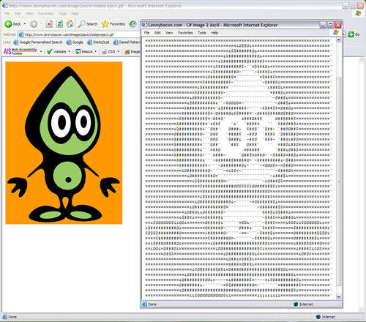Click the cartoon character image on orange background
The height and width of the screenshot is (322, 366).
[x=64, y=143]
